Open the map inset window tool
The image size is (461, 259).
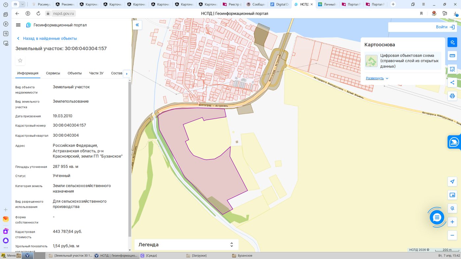[x=452, y=195]
